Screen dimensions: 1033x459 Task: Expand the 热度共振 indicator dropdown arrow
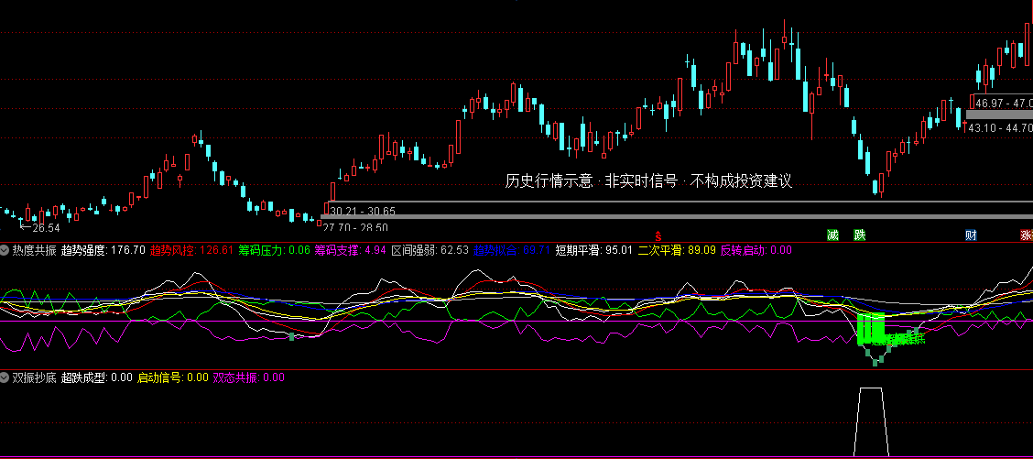coord(5,251)
